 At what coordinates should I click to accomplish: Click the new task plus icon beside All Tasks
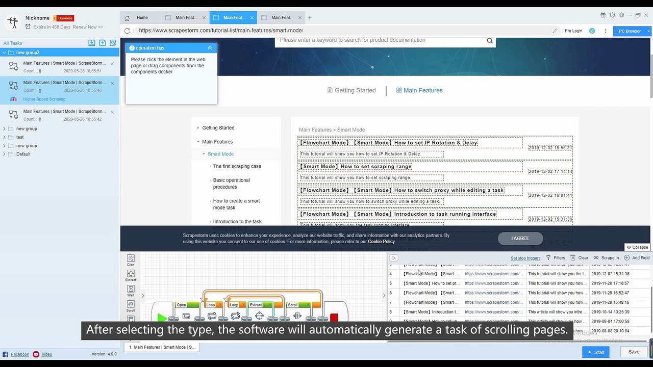click(x=103, y=43)
